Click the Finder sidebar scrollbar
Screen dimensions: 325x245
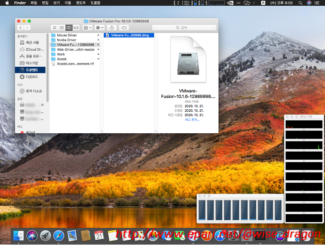pos(48,67)
